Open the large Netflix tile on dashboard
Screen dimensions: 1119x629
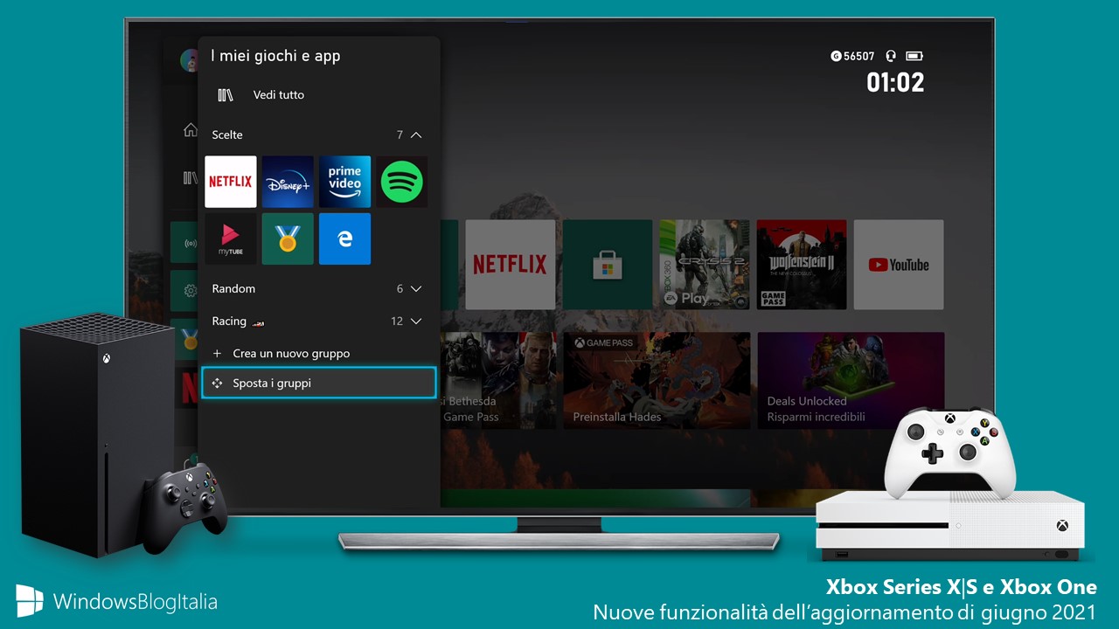(510, 265)
